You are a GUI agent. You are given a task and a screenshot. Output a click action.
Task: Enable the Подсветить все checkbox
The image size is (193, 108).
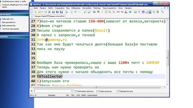118,91
